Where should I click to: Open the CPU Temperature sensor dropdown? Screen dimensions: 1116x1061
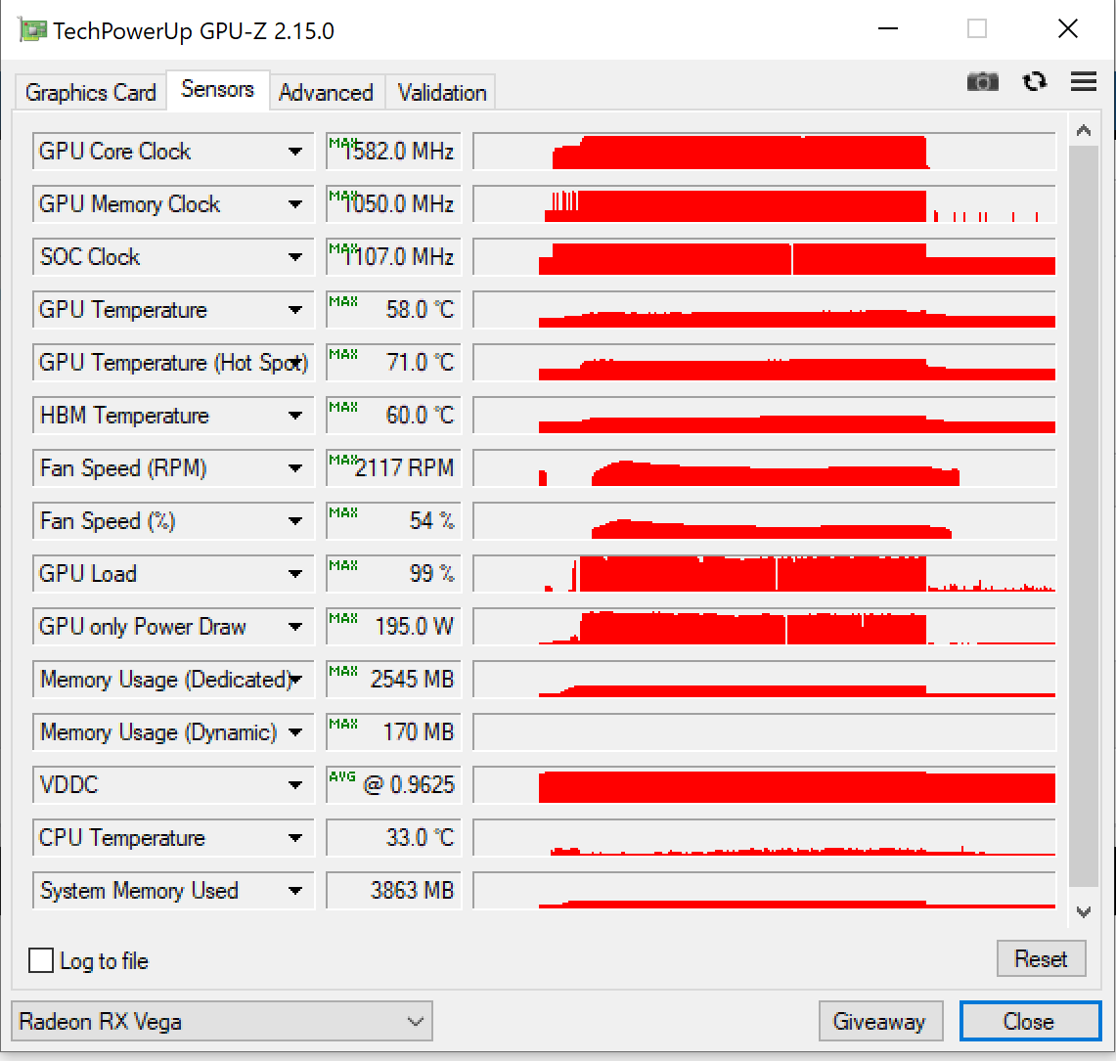pyautogui.click(x=294, y=838)
